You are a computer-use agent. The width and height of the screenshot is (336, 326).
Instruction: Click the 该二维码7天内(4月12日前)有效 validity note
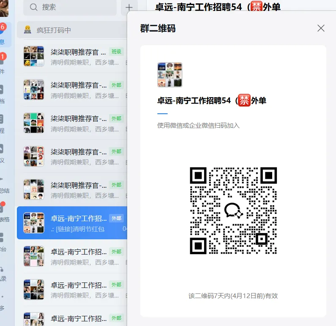pos(233,296)
